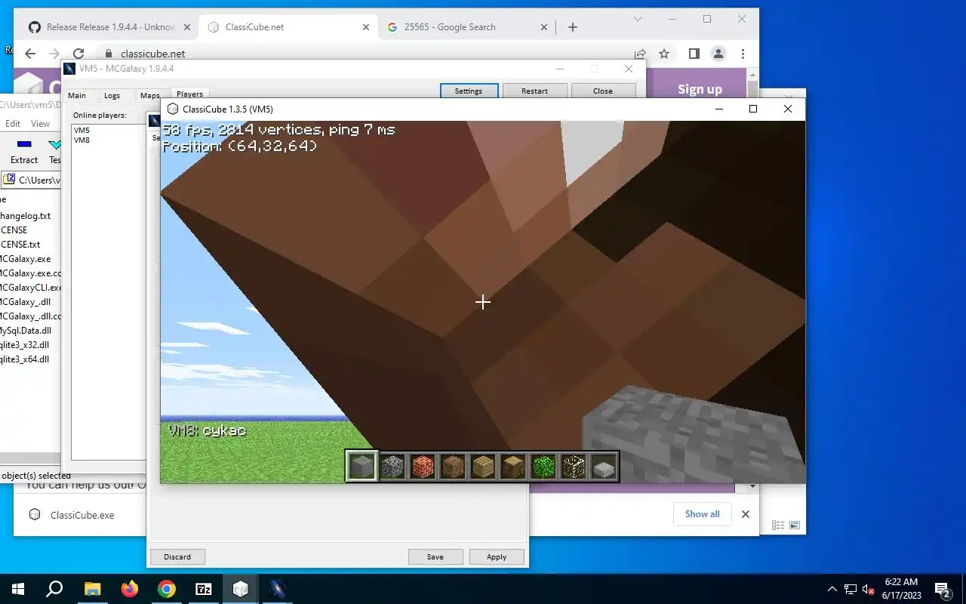Open the Edit menu in 7-Zip
The width and height of the screenshot is (966, 604).
13,124
